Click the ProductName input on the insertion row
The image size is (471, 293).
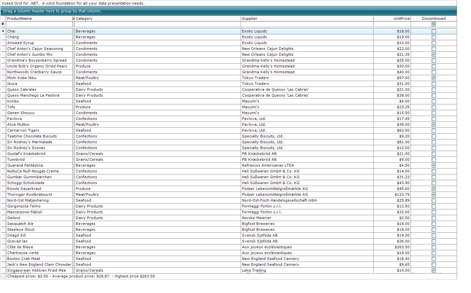pos(39,24)
